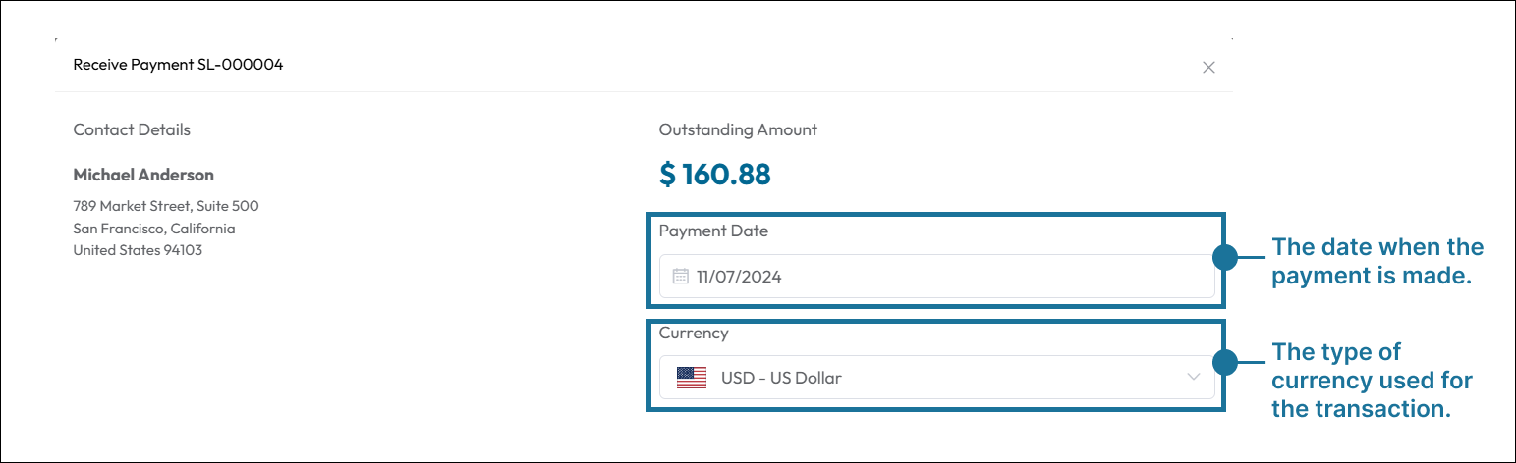Click the callout dot beside Payment Date
Image resolution: width=1516 pixels, height=463 pixels.
click(1224, 259)
